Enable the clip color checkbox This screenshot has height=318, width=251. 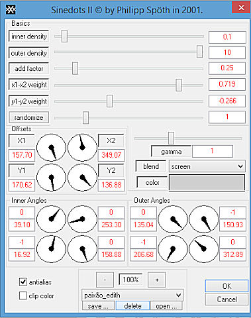pyautogui.click(x=23, y=295)
